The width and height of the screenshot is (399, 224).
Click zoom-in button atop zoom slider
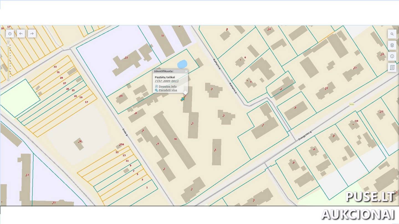coord(8,41)
